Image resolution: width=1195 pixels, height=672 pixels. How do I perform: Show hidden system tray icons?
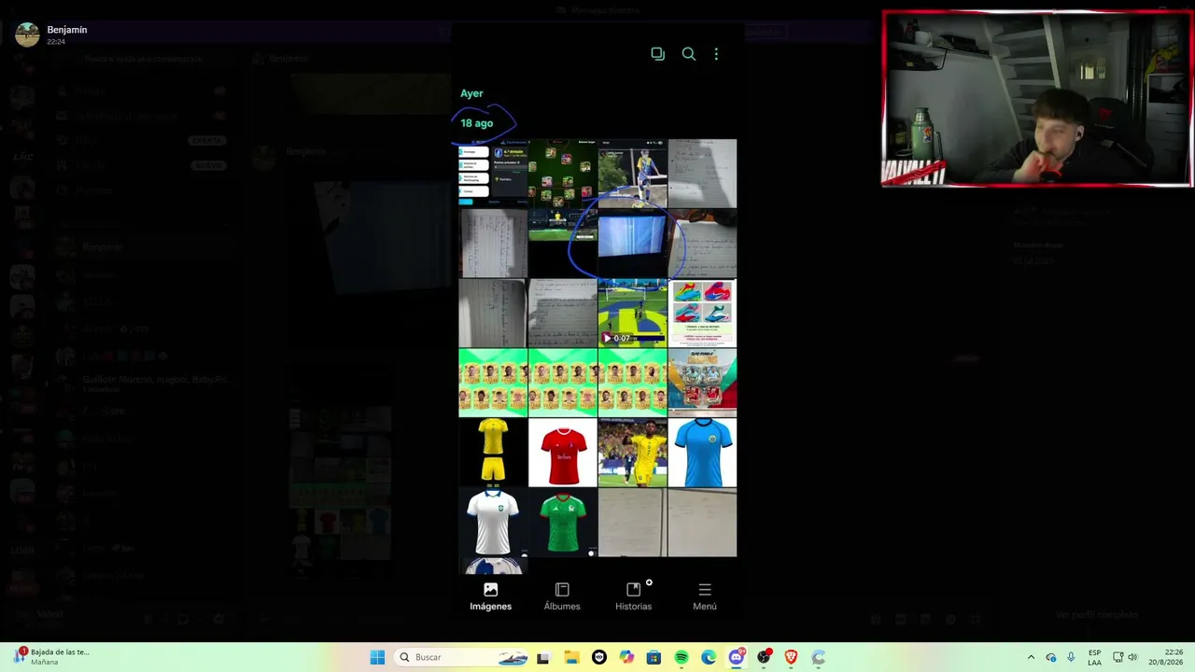[x=1031, y=657]
